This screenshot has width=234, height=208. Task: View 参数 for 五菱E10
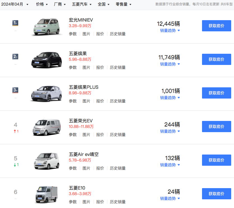(73, 202)
